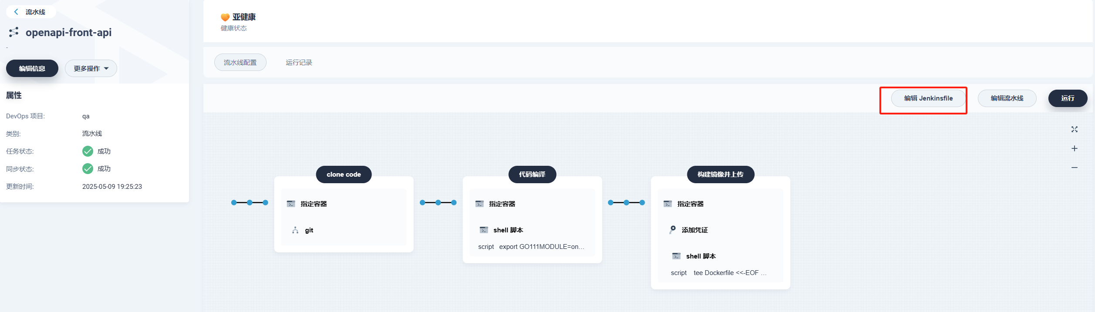Image resolution: width=1095 pixels, height=312 pixels.
Task: Click the git branch icon in the clone code stage
Action: [x=295, y=230]
